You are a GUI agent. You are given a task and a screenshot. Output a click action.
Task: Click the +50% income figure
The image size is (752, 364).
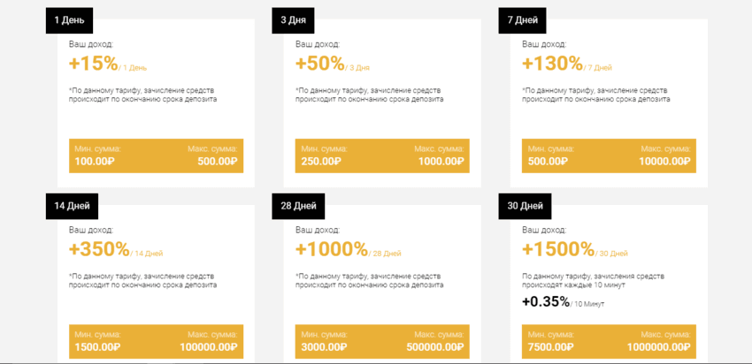pyautogui.click(x=319, y=64)
